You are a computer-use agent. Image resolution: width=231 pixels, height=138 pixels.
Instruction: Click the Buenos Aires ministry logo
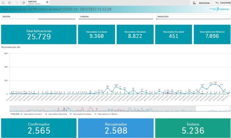coord(219,9)
